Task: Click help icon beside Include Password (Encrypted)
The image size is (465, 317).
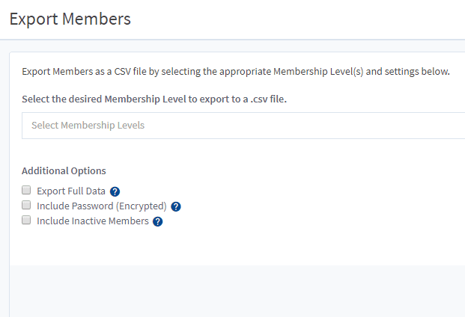Action: pyautogui.click(x=176, y=206)
